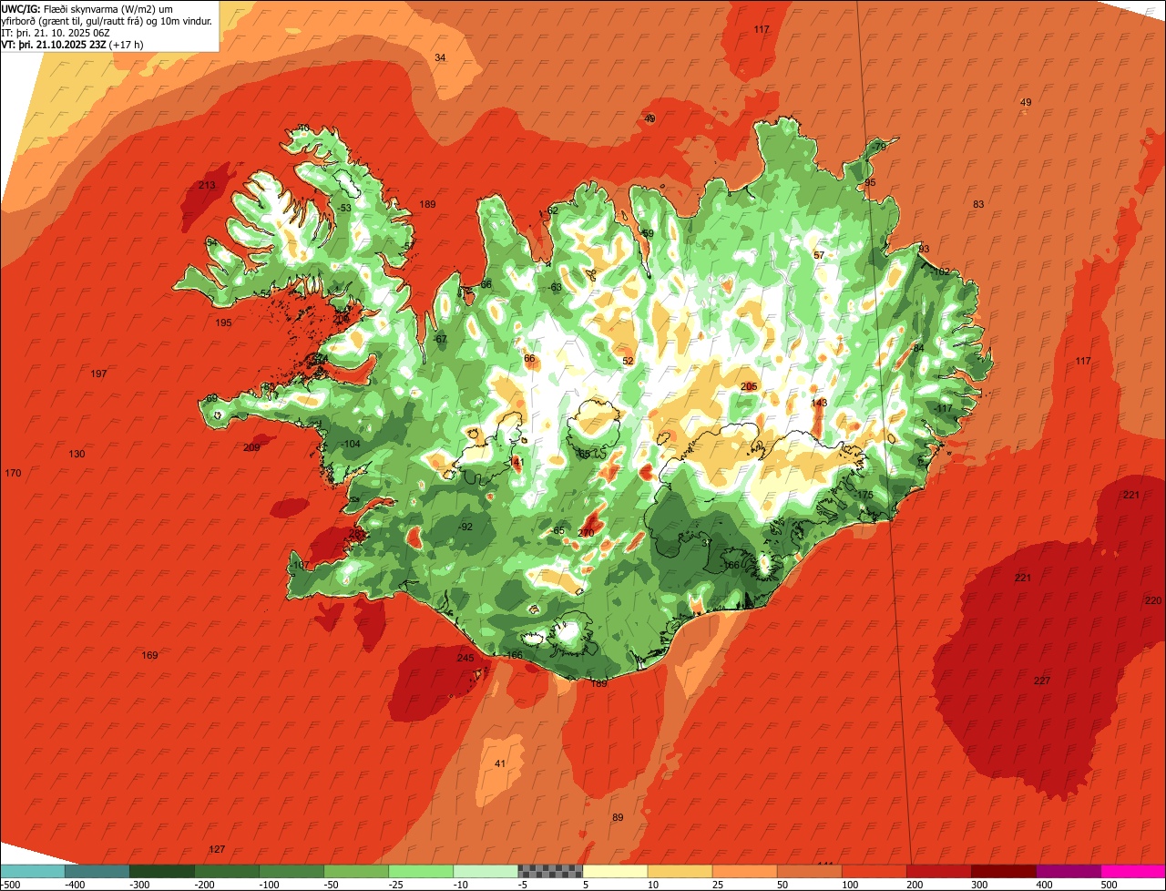Viewport: 1166px width, 891px height.
Task: Click legend swatch between 10 and 25
Action: [680, 871]
